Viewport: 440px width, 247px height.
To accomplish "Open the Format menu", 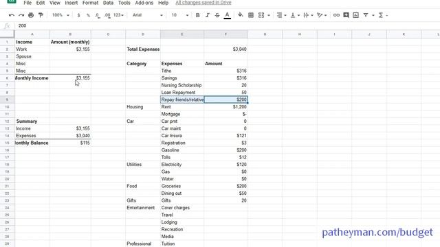I will coord(90,3).
